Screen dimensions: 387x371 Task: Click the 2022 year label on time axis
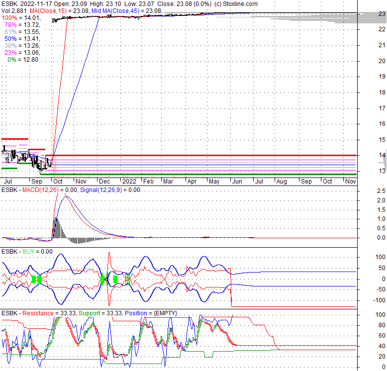point(129,182)
